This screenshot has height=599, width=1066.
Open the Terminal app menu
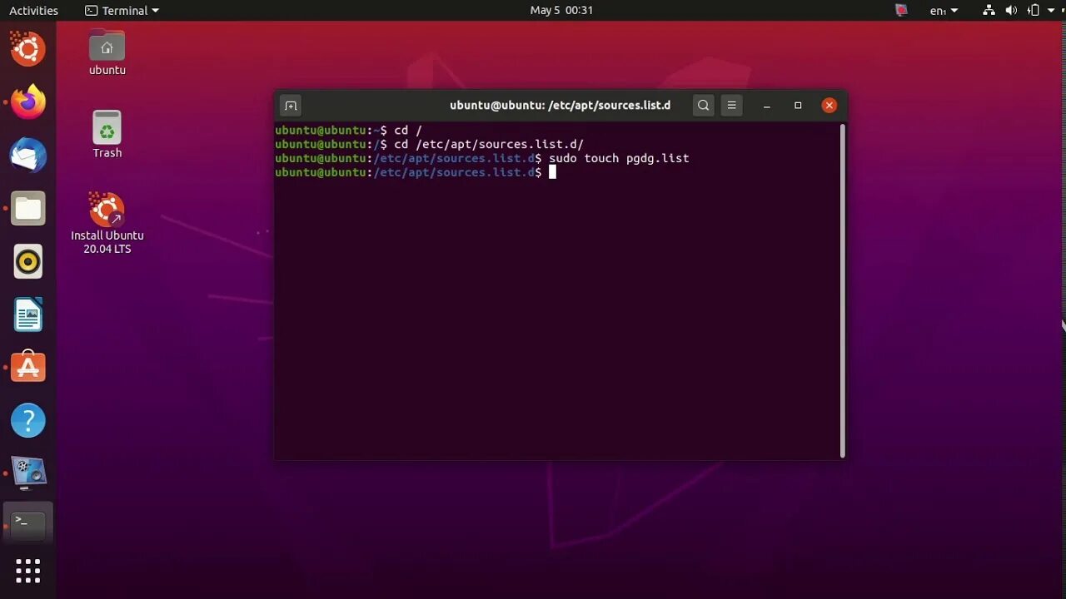click(x=122, y=11)
